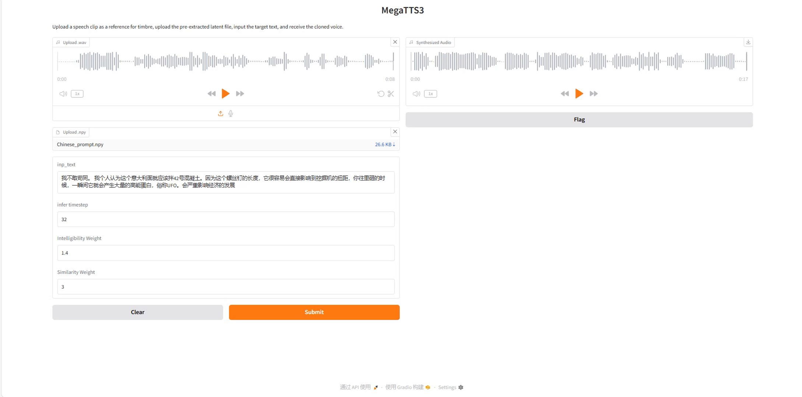
Task: Rewind the Synthesized Audio
Action: (565, 94)
